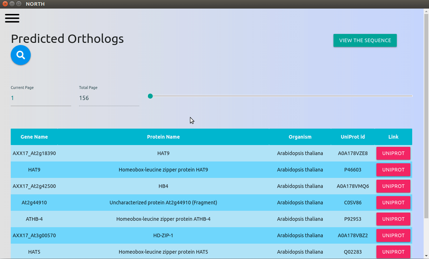Screen dimensions: 429x259
Task: Open the hamburger navigation menu
Action: pyautogui.click(x=12, y=18)
